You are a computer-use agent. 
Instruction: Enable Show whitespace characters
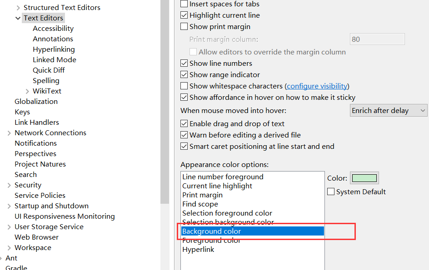[184, 85]
